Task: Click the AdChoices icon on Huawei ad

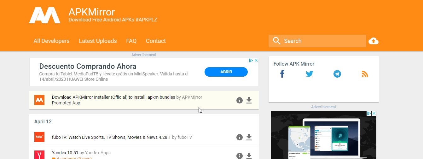Action: click(251, 60)
